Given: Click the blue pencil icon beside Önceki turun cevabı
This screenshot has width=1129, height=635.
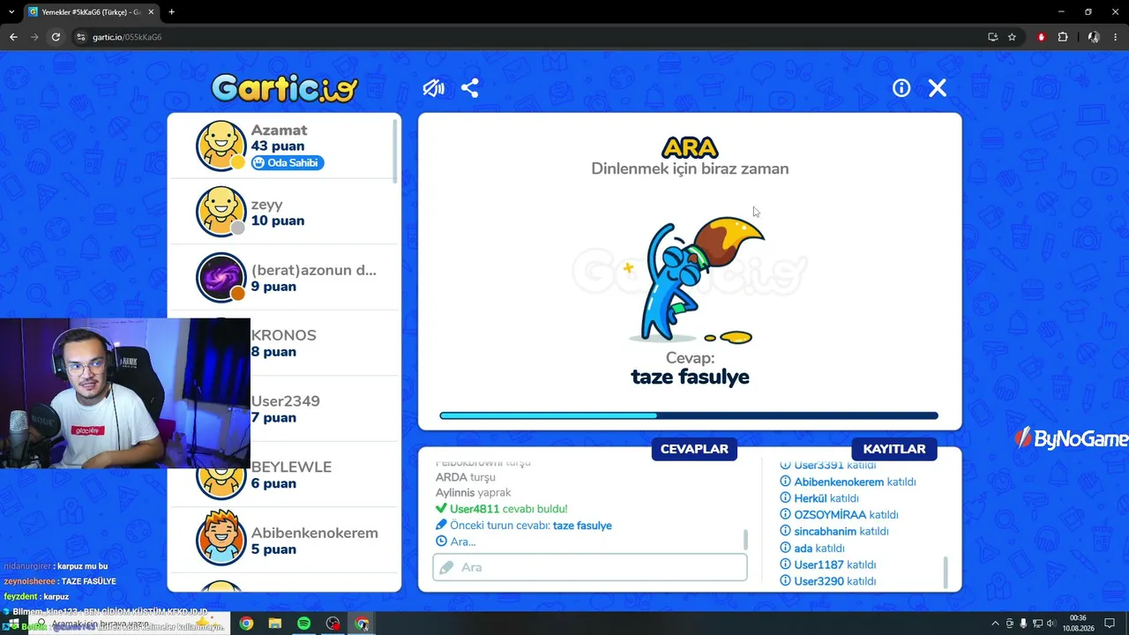Looking at the screenshot, I should click(441, 525).
